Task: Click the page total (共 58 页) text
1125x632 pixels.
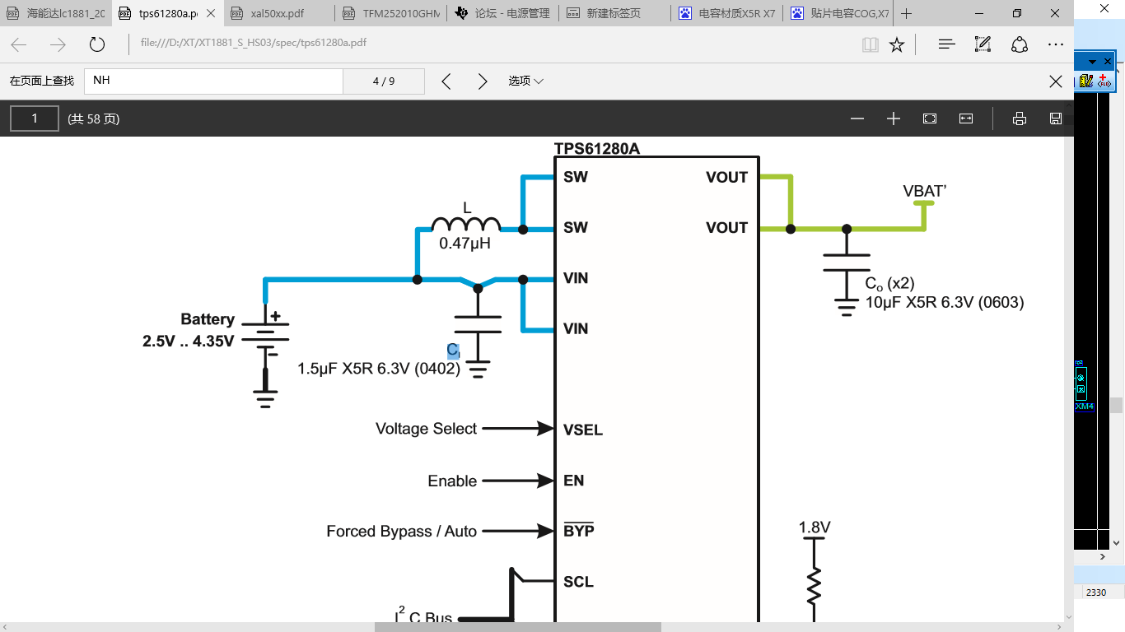Action: (x=94, y=118)
